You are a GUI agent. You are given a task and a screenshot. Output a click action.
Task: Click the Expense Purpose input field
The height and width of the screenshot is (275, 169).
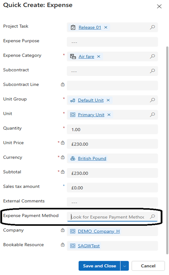click(112, 42)
